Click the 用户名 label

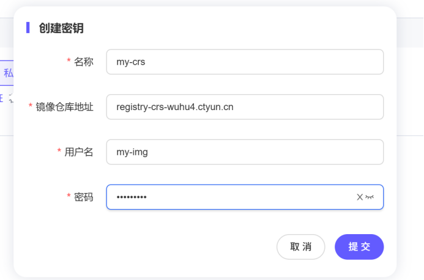(x=79, y=152)
